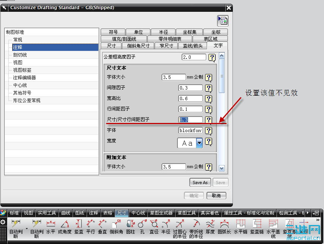
Task: Click the settings gear icon at left
Action: click(x=3, y=222)
